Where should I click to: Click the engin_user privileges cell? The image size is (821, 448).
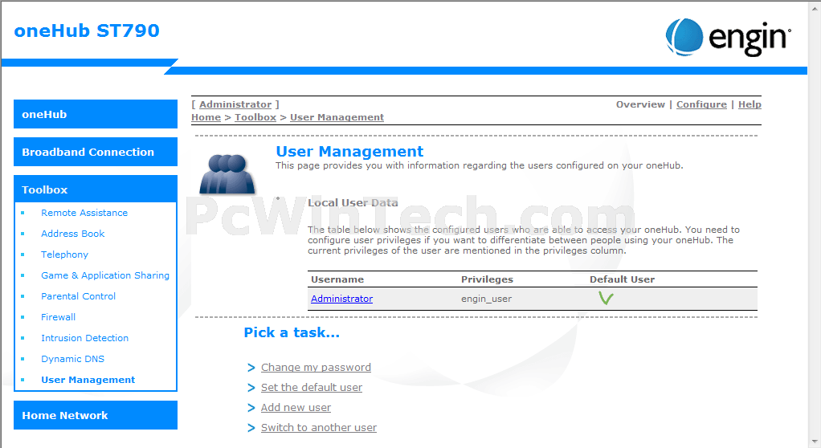coord(487,299)
